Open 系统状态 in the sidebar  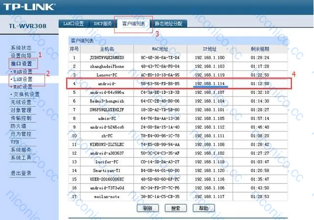point(21,48)
